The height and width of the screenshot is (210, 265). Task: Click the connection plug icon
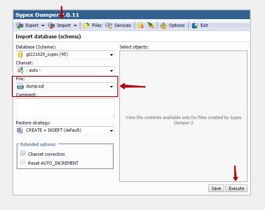150,25
